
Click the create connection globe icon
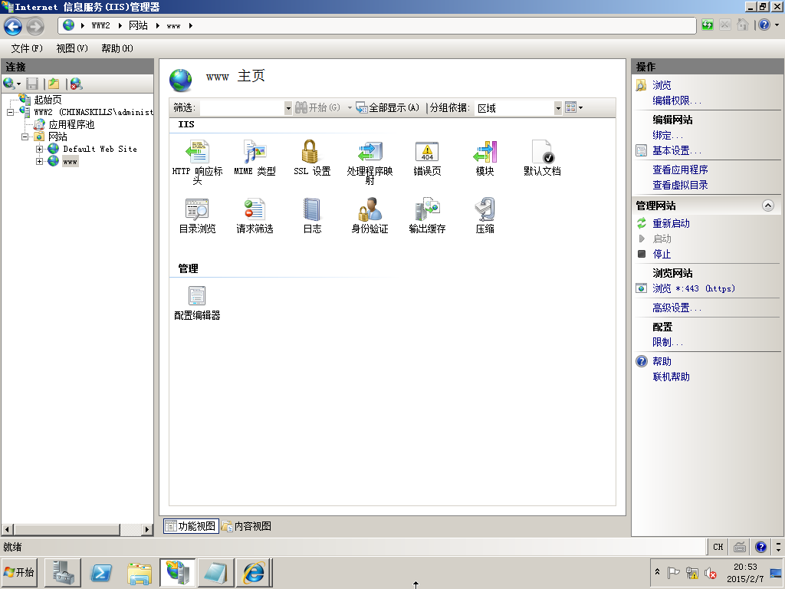[x=9, y=84]
